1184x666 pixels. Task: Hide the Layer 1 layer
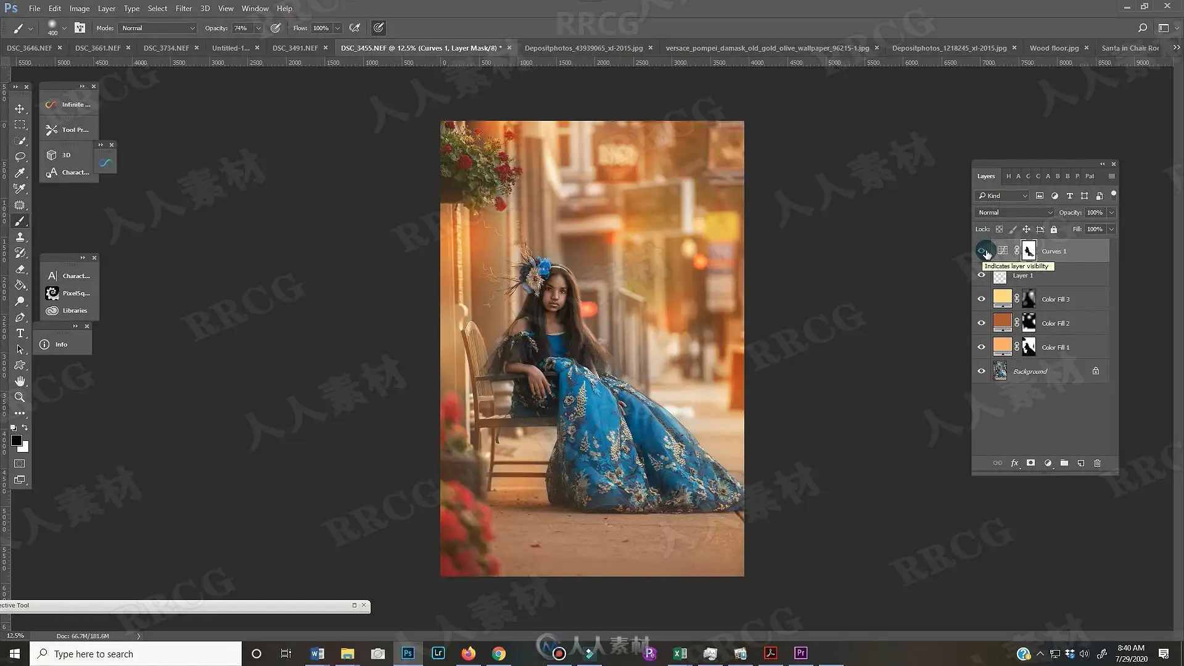(981, 275)
